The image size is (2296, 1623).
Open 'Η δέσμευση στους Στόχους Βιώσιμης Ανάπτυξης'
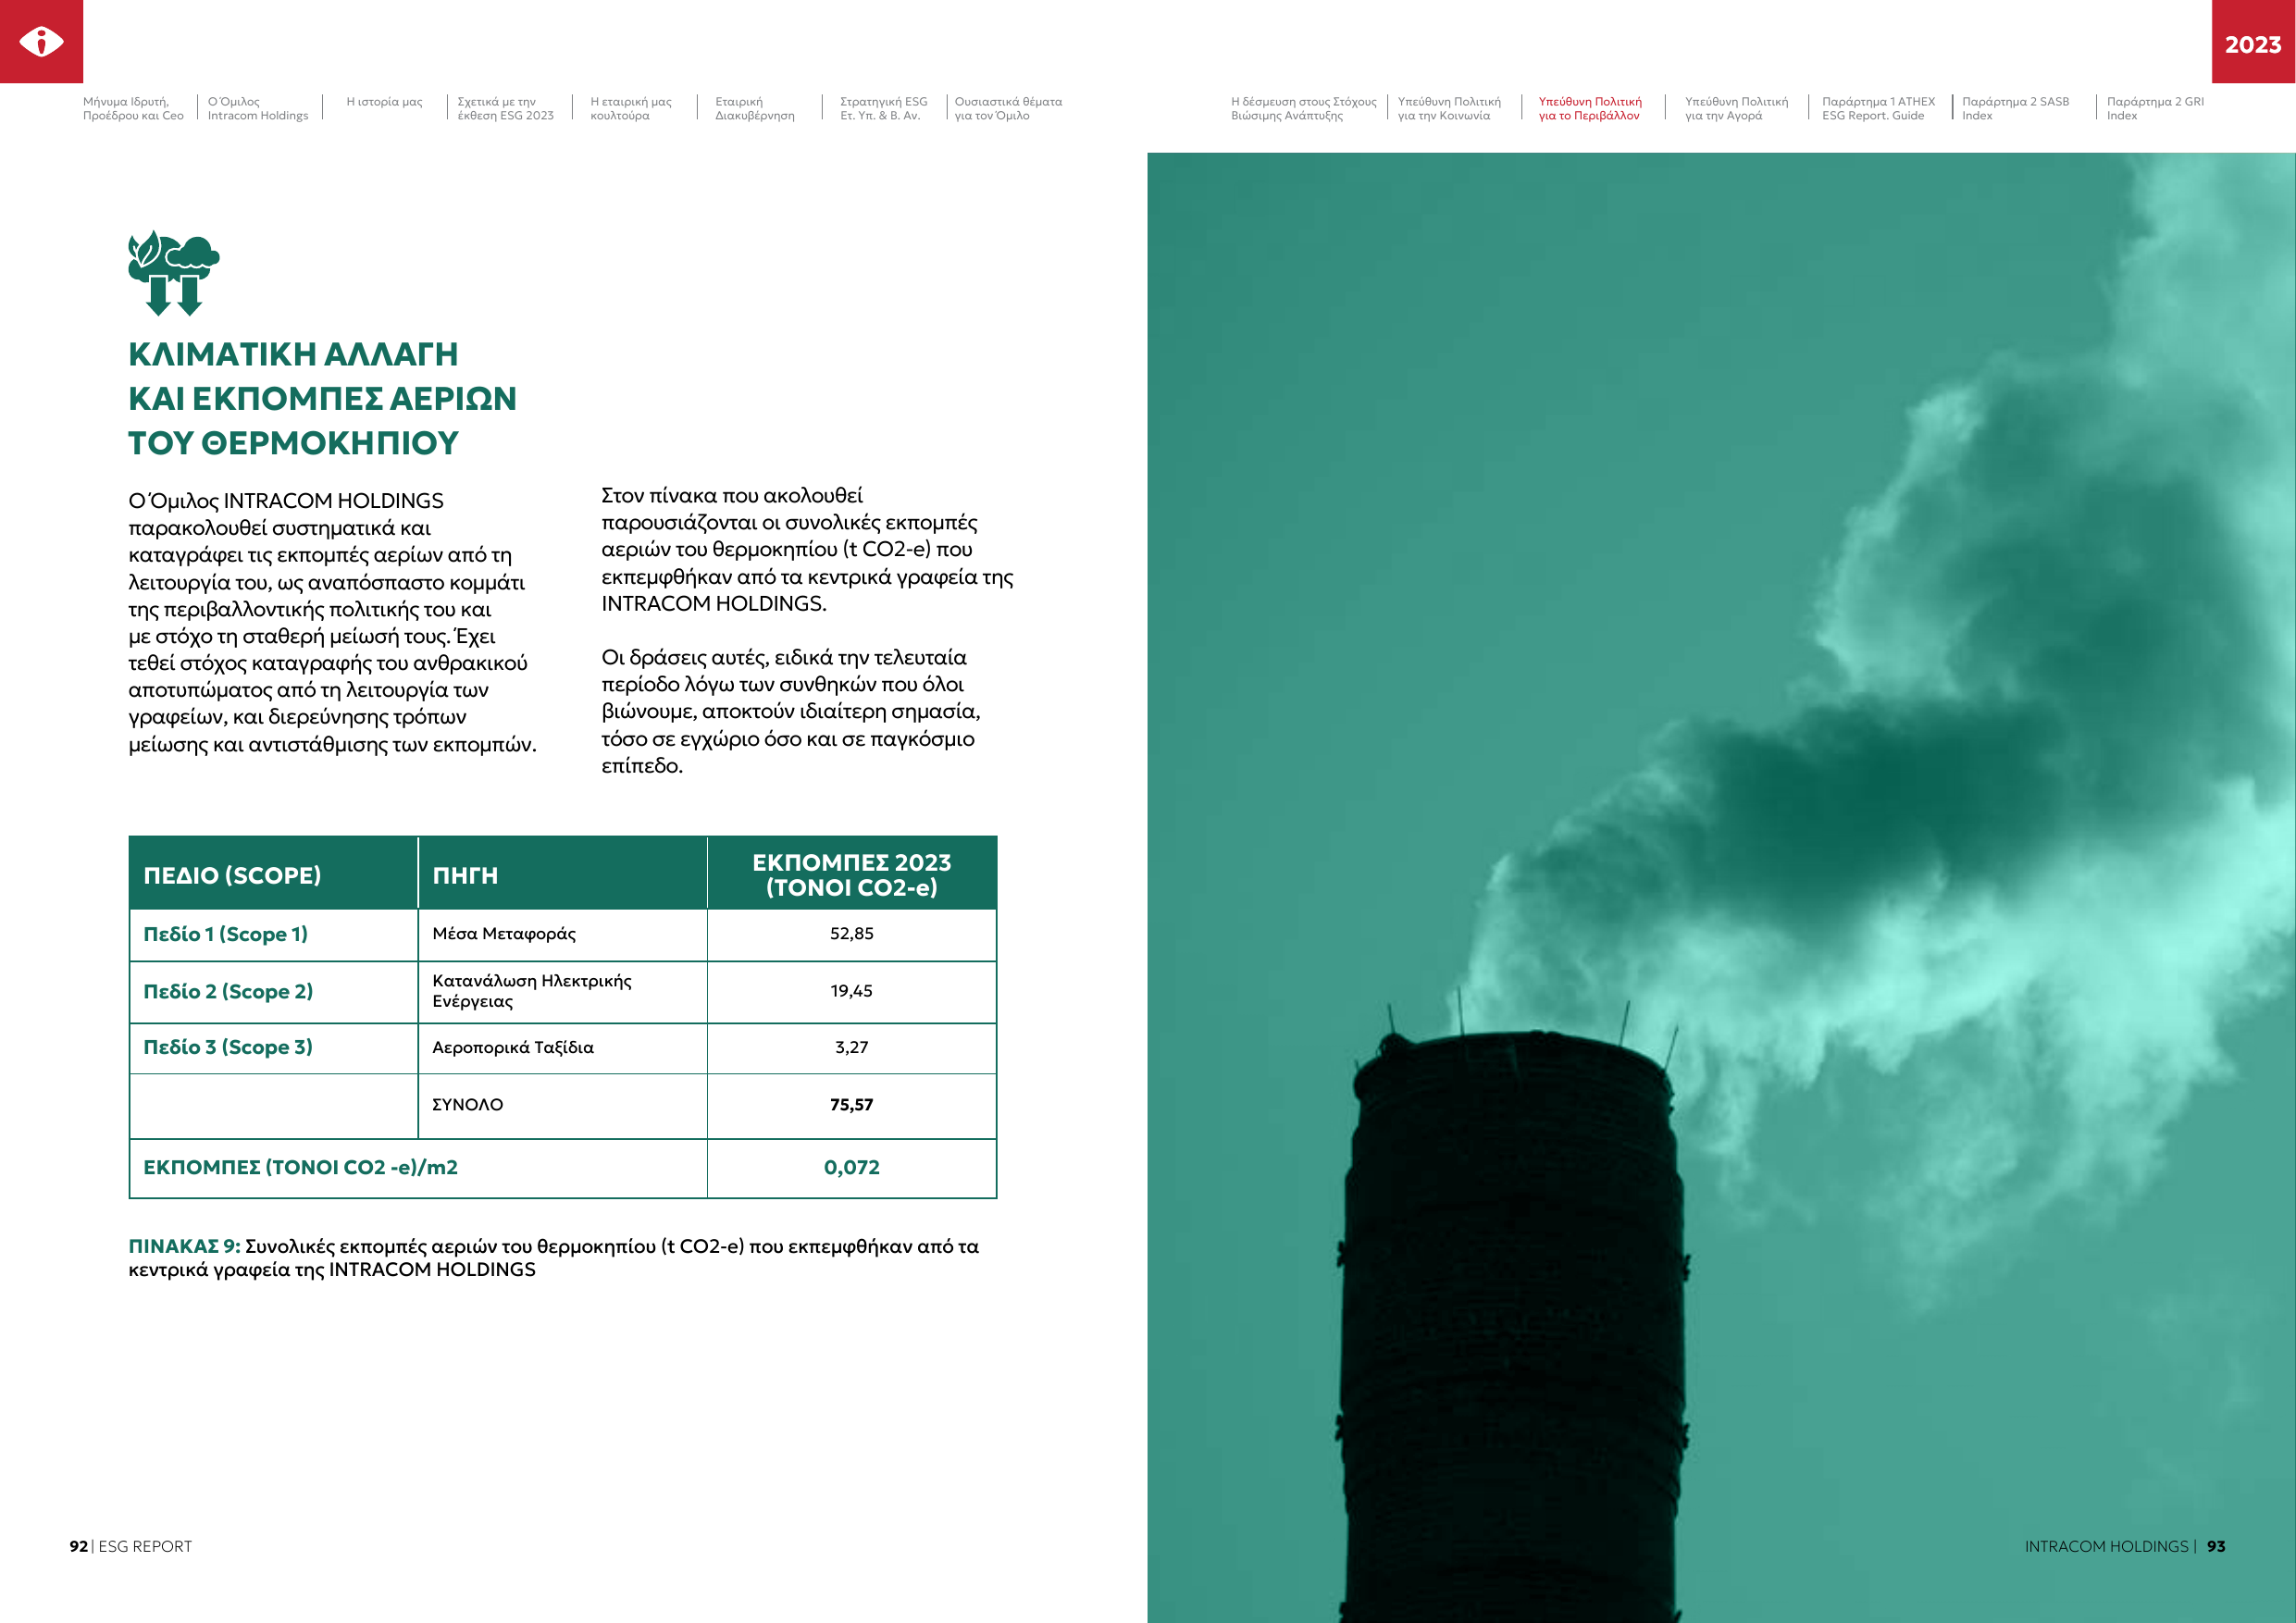pyautogui.click(x=1303, y=108)
